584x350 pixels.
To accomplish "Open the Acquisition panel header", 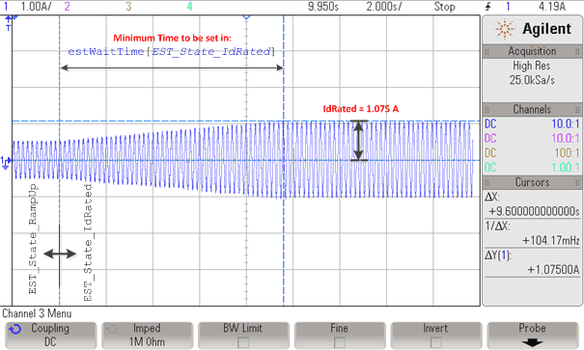I will pos(532,51).
